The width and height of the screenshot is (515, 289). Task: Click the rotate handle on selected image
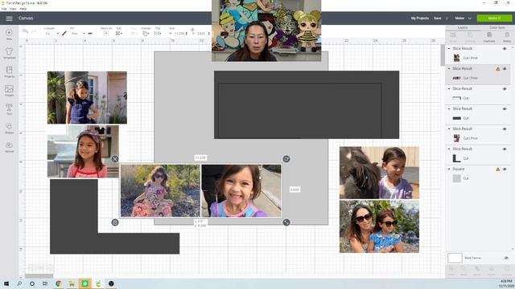point(286,159)
